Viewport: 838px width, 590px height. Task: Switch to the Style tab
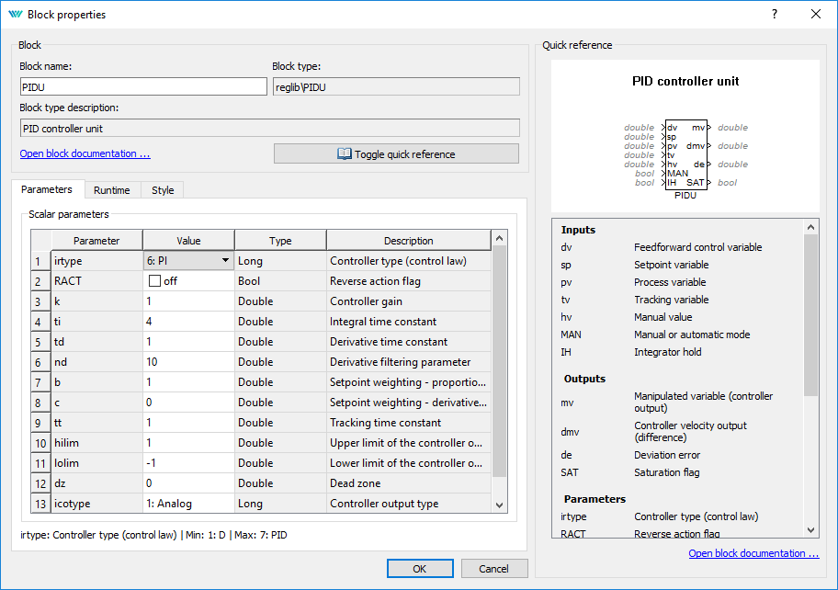pos(163,190)
